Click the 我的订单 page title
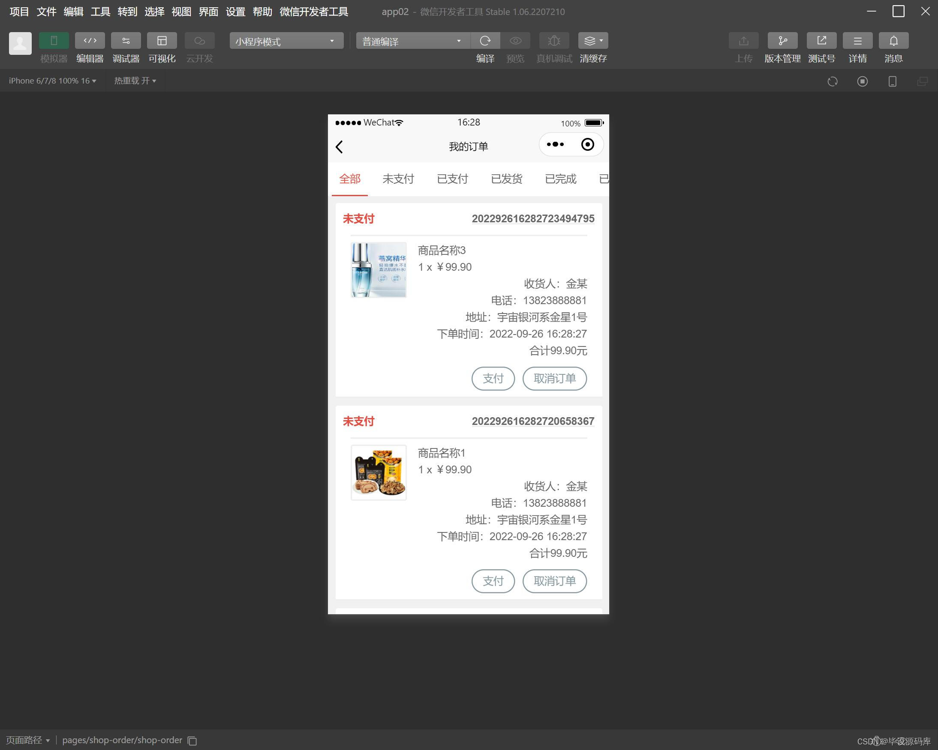Image resolution: width=938 pixels, height=750 pixels. pos(468,147)
